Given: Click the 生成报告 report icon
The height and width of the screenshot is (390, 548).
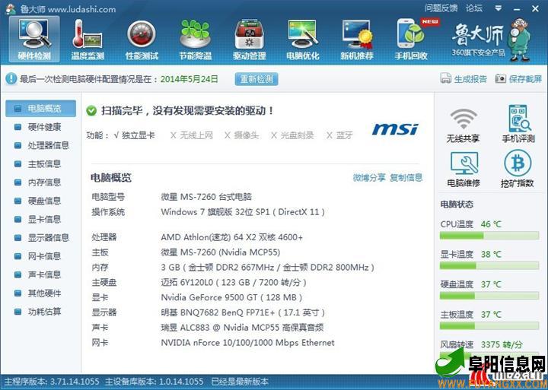Looking at the screenshot, I should 445,78.
